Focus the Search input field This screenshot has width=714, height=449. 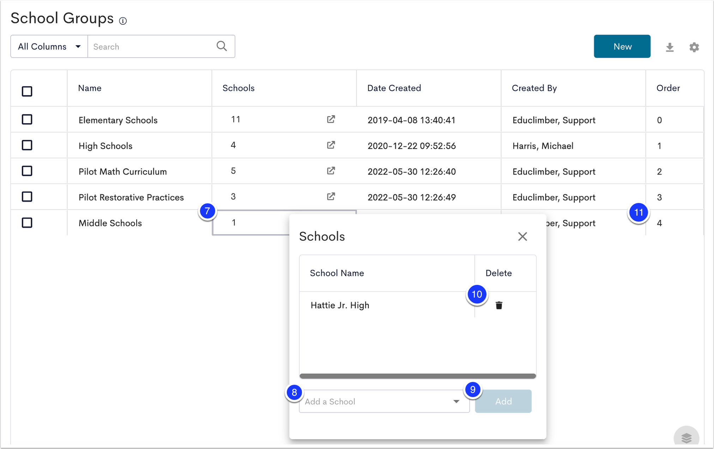[152, 46]
